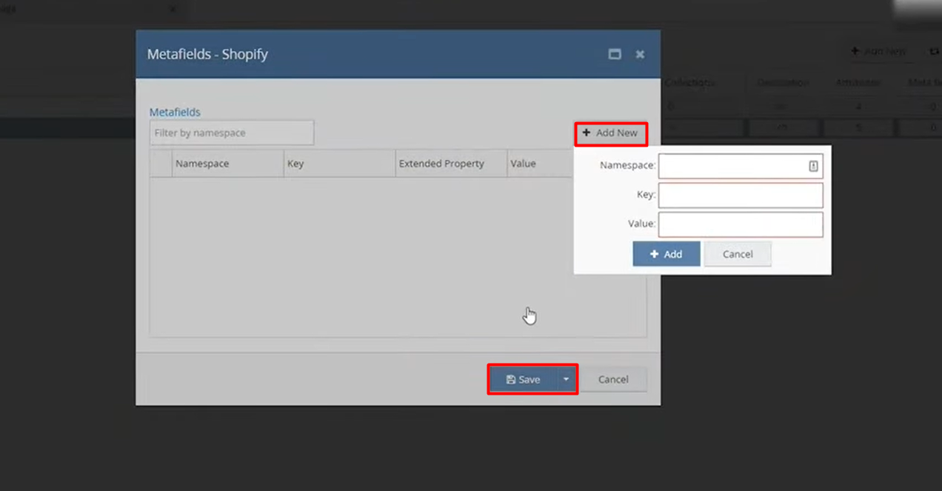Open the Save button dropdown arrow
Image resolution: width=942 pixels, height=491 pixels.
[x=566, y=379]
